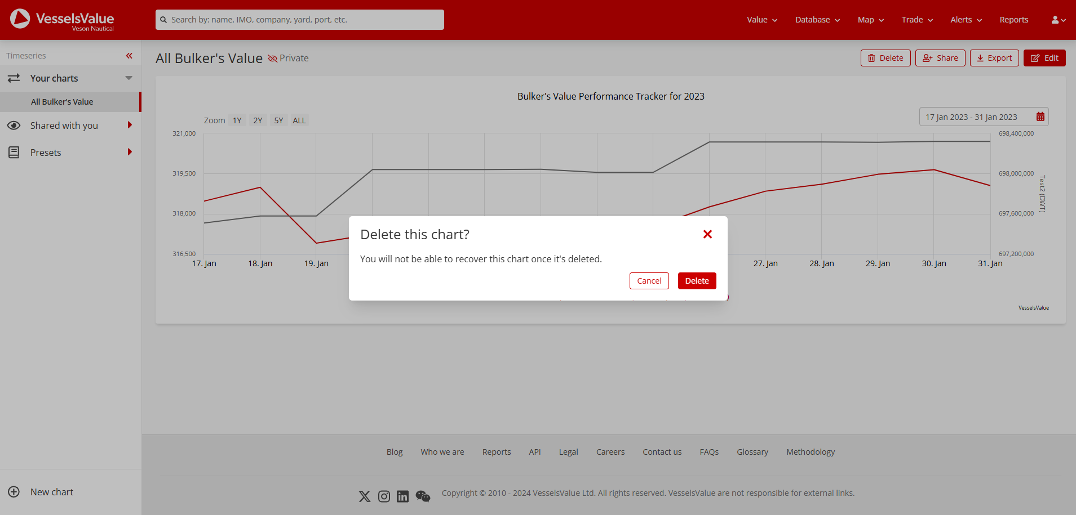Collapse the Timeseries sidebar panel
Viewport: 1076px width, 515px height.
(129, 55)
